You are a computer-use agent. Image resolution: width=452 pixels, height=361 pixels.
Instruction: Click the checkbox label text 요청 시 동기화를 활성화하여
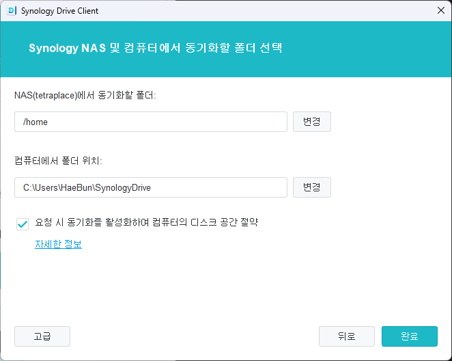pos(92,222)
